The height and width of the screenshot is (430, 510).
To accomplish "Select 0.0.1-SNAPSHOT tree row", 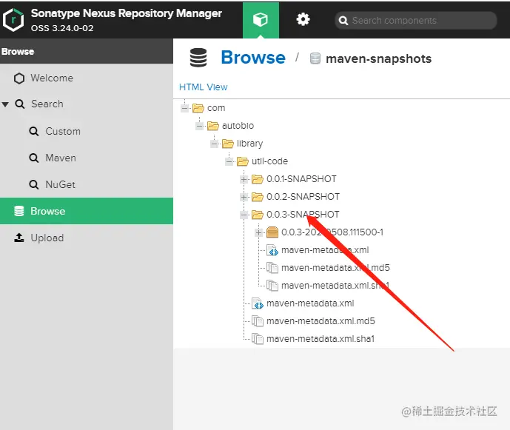I will [x=301, y=179].
